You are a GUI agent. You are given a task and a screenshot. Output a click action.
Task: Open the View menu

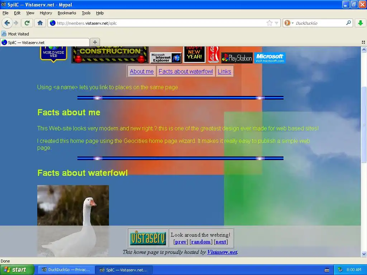point(30,13)
